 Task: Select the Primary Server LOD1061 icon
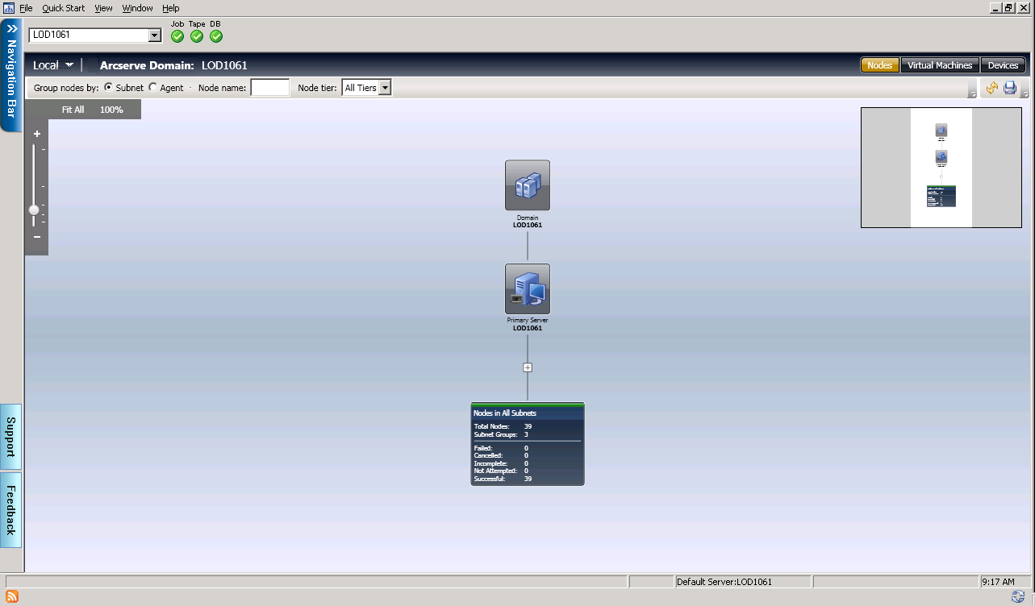click(x=528, y=288)
